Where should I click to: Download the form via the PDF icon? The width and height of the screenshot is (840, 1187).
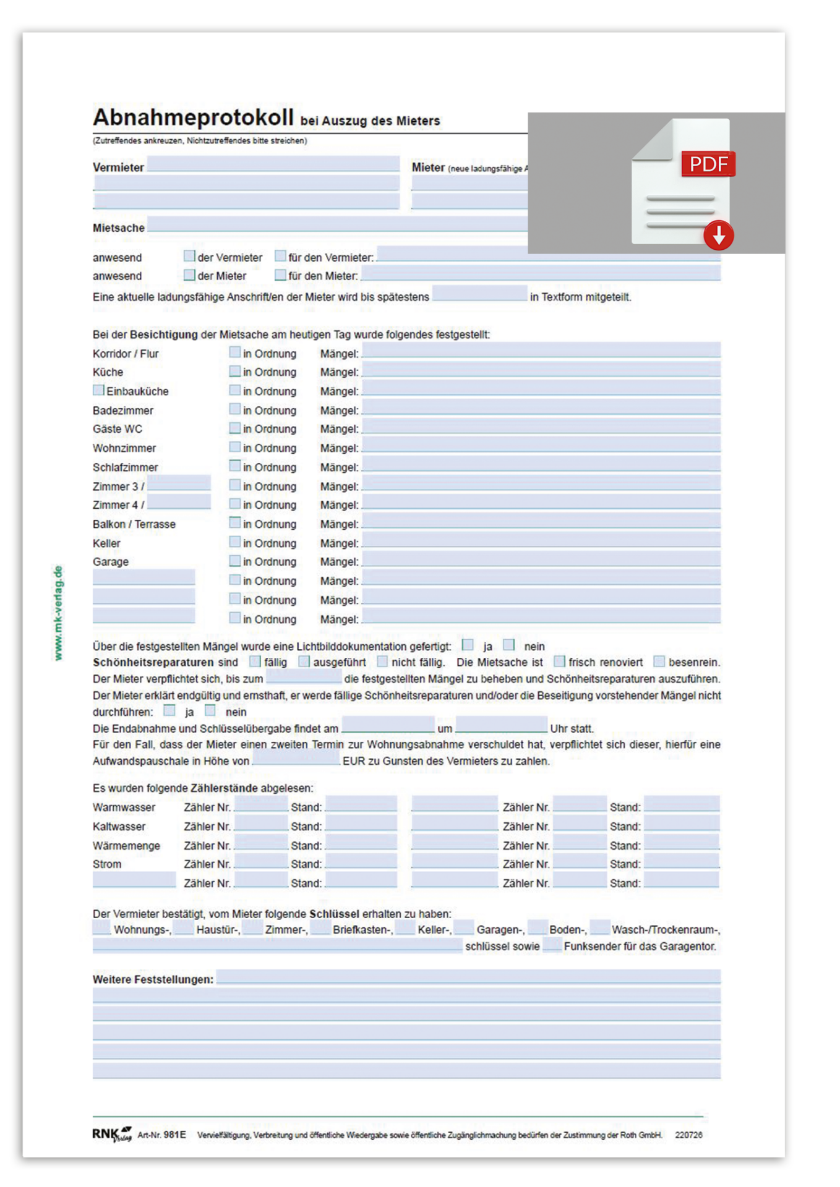(x=683, y=184)
